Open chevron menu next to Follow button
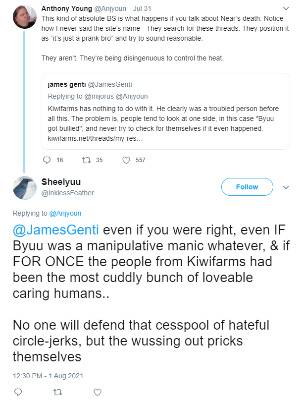 click(286, 187)
